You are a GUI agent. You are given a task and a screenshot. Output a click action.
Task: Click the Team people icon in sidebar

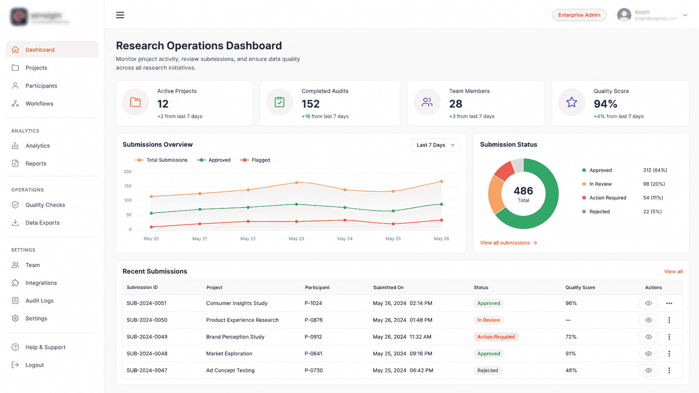tap(15, 265)
